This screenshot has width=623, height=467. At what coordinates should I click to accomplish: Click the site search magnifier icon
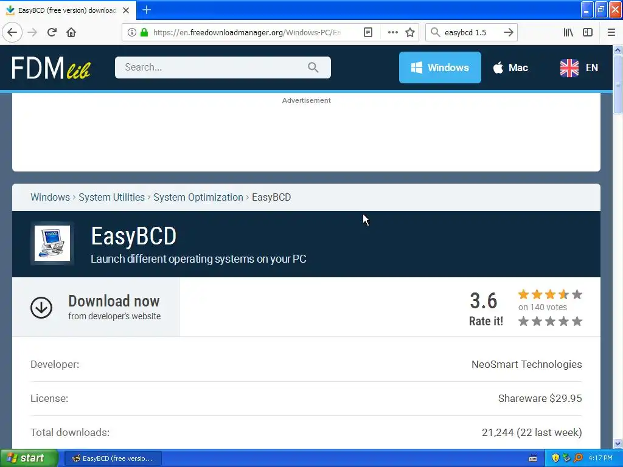(313, 67)
